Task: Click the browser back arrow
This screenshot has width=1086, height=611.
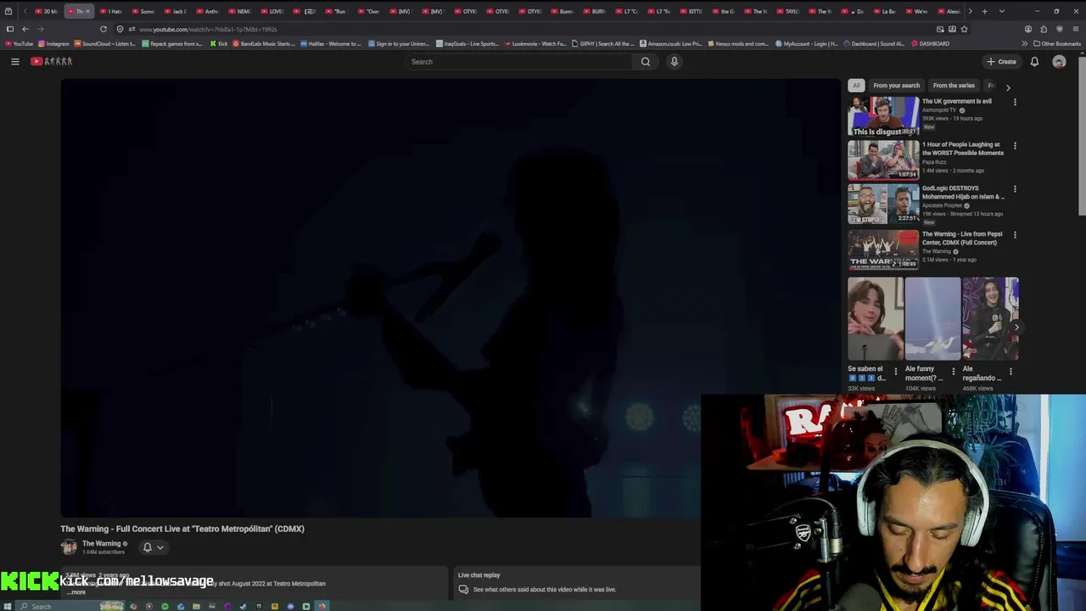Action: coord(25,29)
